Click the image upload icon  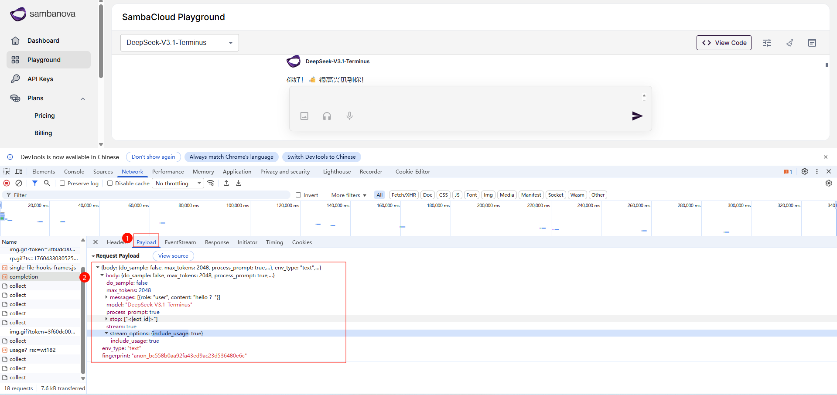coord(304,116)
